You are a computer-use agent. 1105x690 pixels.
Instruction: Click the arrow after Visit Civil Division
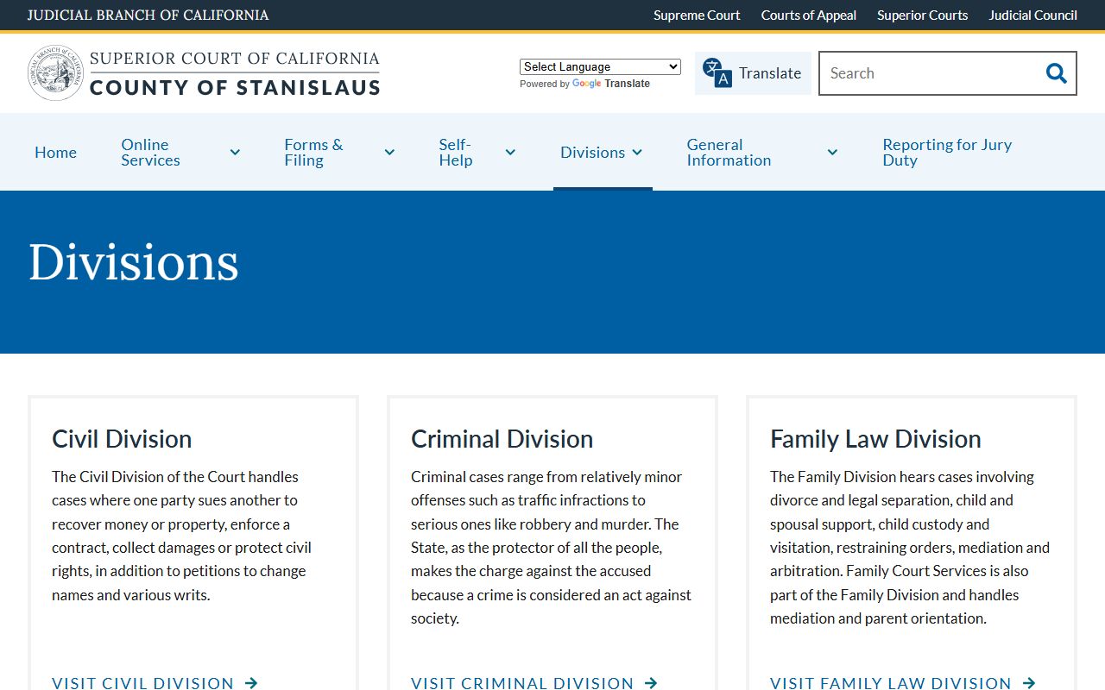pyautogui.click(x=251, y=683)
